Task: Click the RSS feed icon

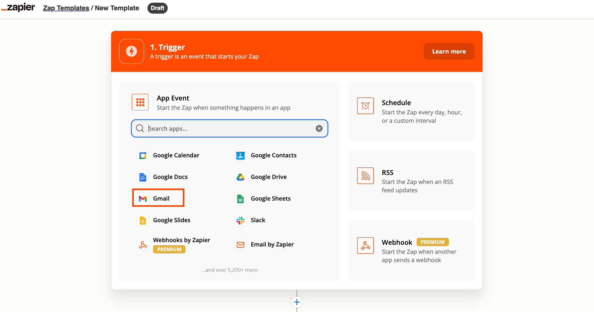Action: [365, 176]
